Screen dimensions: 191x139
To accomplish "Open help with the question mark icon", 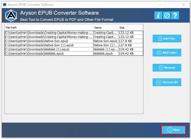I will click(x=175, y=15).
